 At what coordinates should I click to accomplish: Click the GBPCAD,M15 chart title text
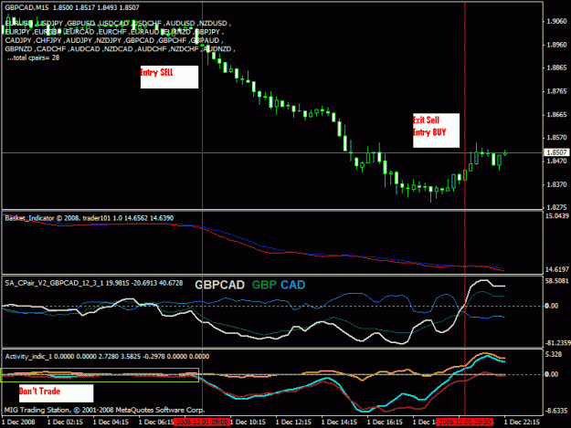tap(72, 7)
